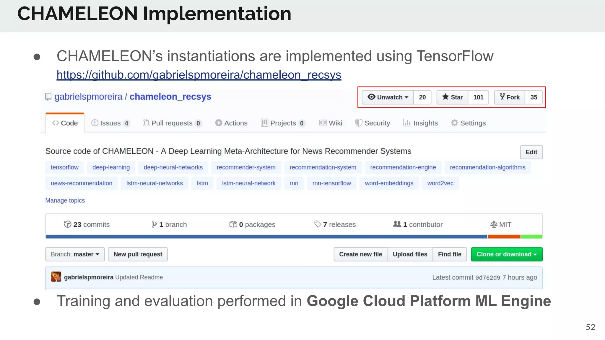Click the orange segment of the language bar
The height and width of the screenshot is (340, 605).
coord(504,236)
